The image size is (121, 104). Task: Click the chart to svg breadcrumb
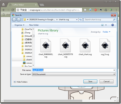click(64, 20)
